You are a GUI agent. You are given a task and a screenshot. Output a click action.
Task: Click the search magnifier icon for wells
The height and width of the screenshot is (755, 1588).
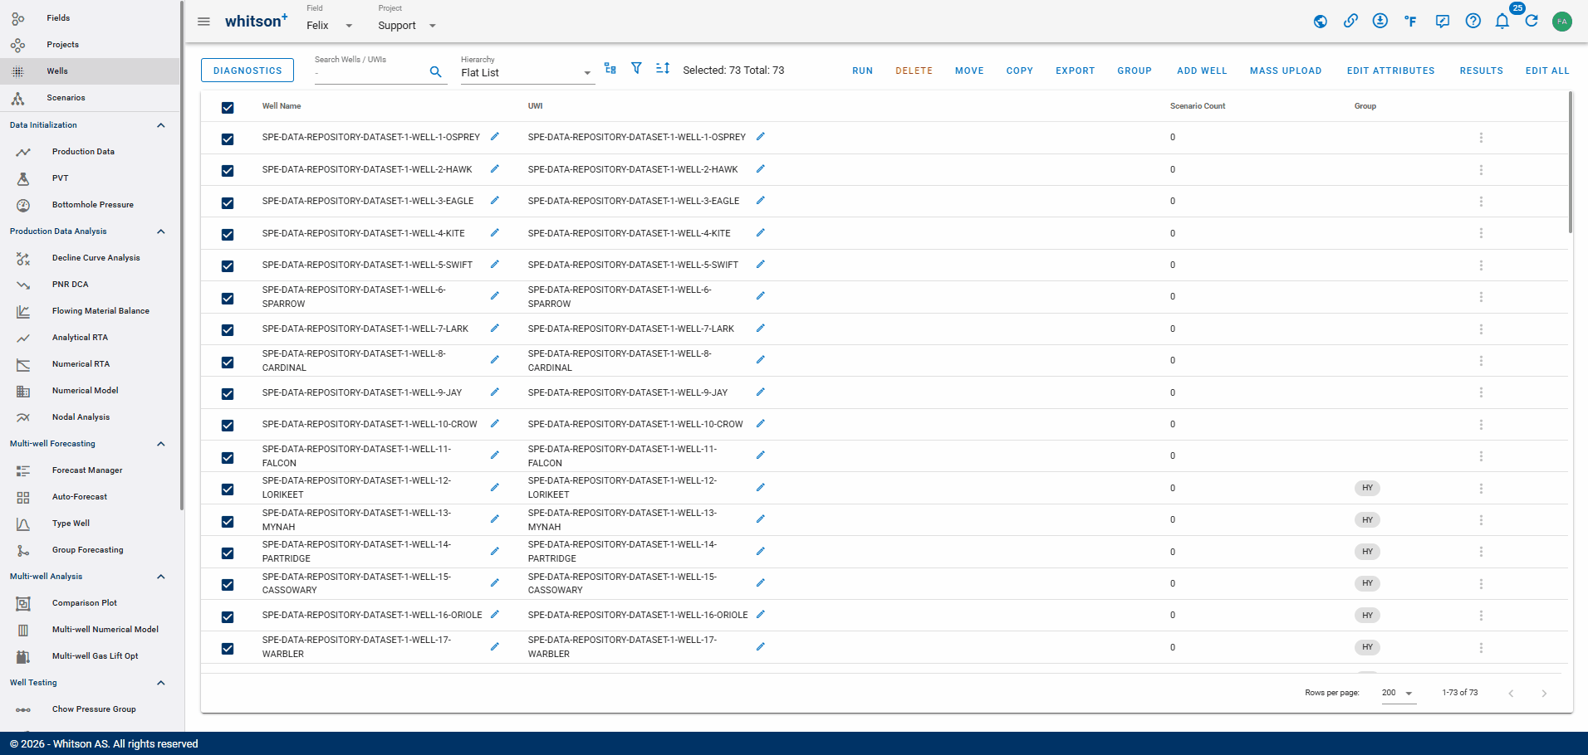tap(435, 72)
